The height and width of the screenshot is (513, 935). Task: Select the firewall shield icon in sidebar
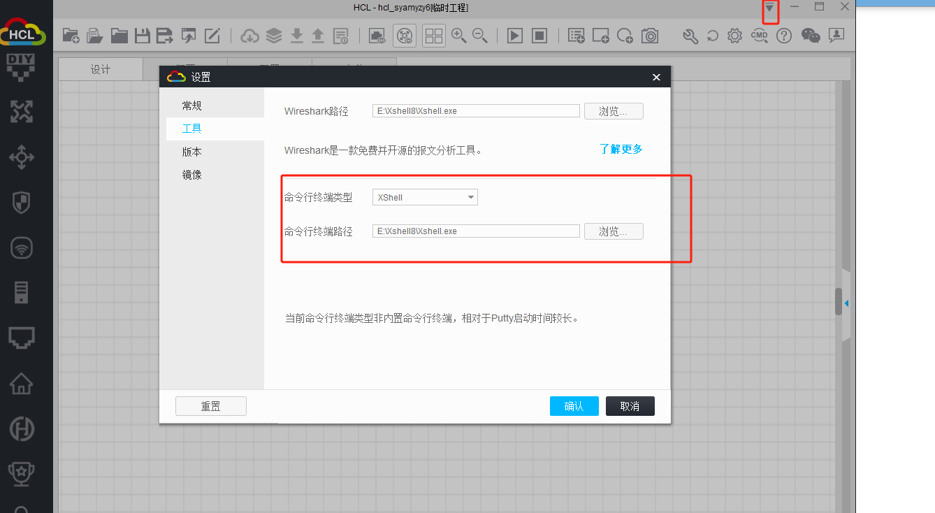pyautogui.click(x=21, y=203)
